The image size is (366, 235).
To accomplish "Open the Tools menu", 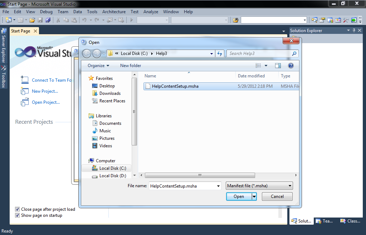I will (x=92, y=12).
